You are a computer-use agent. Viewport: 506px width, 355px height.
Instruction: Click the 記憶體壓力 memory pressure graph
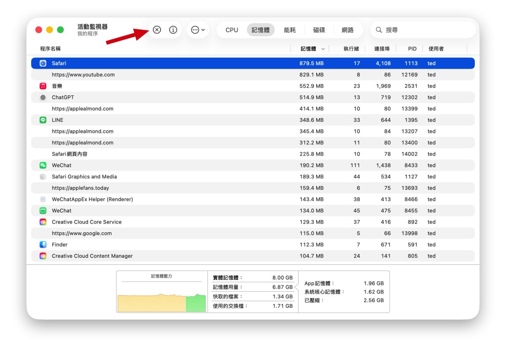pos(162,292)
